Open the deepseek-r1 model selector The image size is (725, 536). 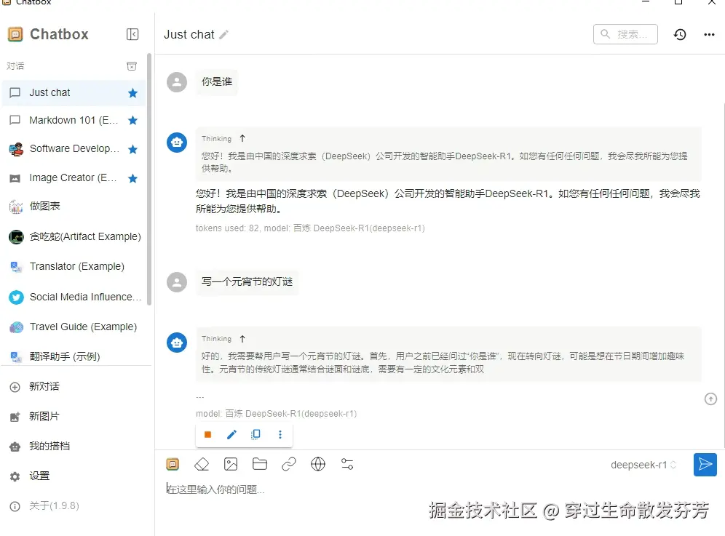tap(643, 465)
